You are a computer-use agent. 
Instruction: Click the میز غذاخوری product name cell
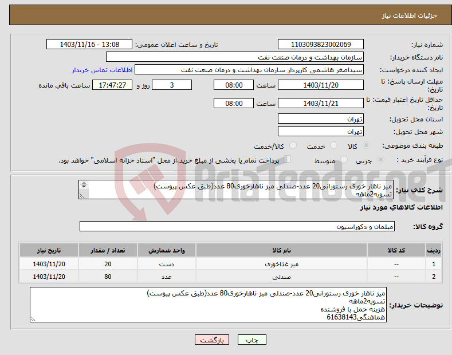[281, 264]
